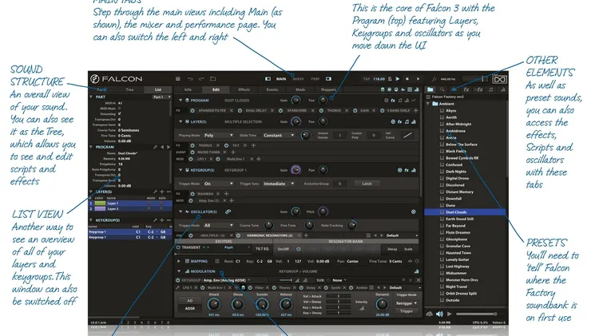Click minus icon in left KEYGROUP(S) header
Screen dimensions: 599x336
click(169, 220)
